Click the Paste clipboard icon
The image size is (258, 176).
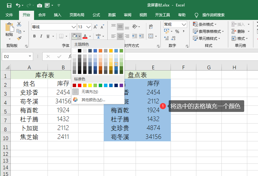(10, 27)
